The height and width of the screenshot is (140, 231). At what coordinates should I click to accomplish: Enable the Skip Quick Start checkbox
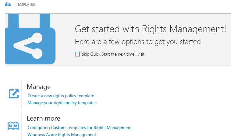[x=77, y=54]
